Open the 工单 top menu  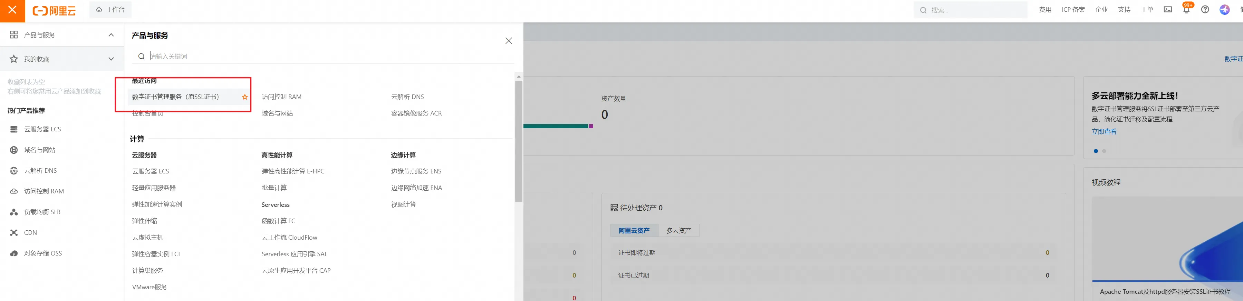click(1146, 10)
